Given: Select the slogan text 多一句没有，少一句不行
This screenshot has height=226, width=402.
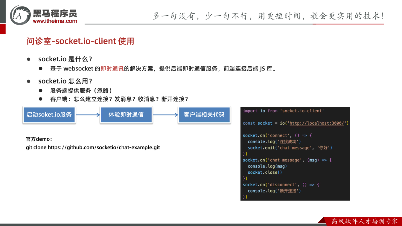Looking at the screenshot, I should pos(201,16).
